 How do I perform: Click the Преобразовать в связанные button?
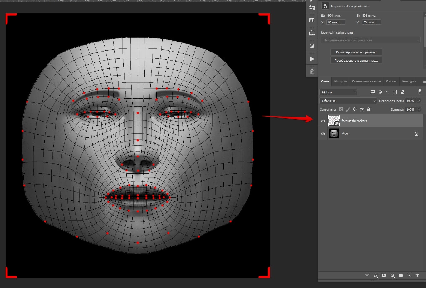356,61
